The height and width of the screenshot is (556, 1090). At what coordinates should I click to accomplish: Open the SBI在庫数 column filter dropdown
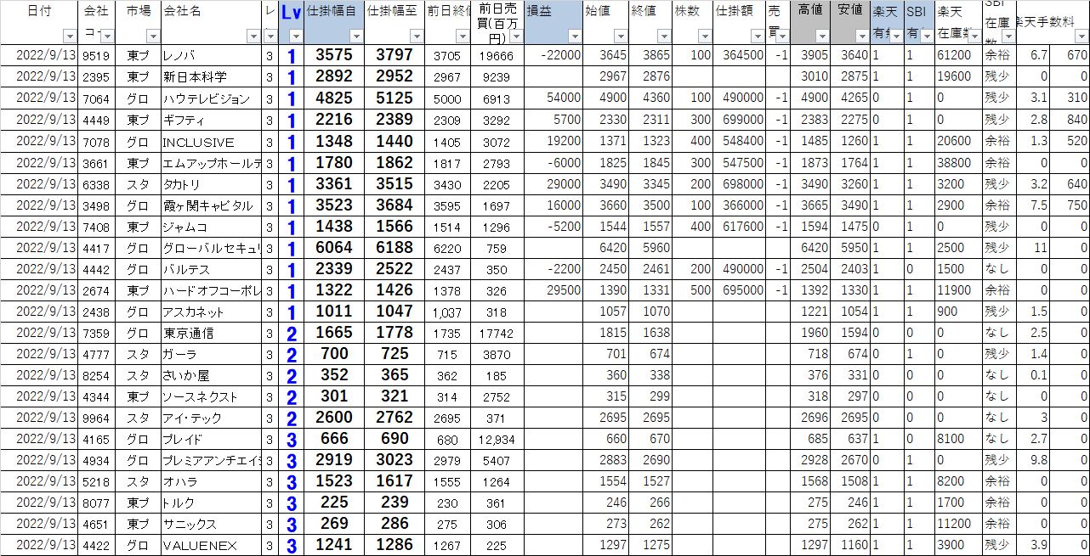(1008, 37)
